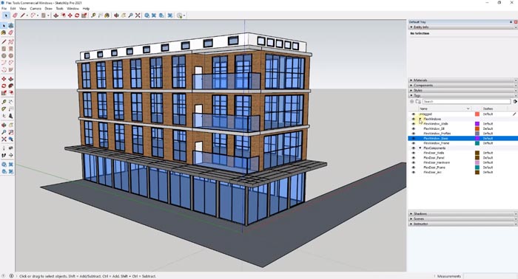This screenshot has width=518, height=279.
Task: Expand the Scenes panel
Action: (462, 218)
